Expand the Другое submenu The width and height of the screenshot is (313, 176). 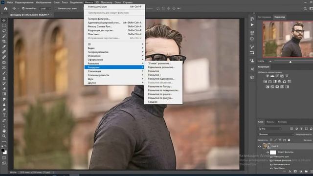point(114,83)
